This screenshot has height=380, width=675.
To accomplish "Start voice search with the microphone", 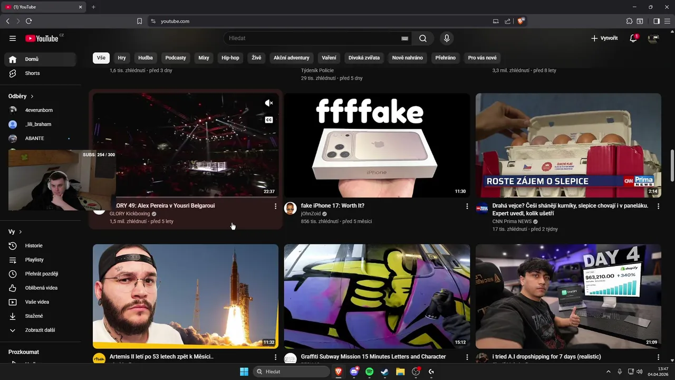I will [x=447, y=38].
